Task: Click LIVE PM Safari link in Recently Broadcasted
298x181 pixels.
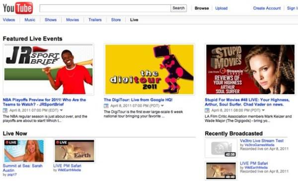Action: 254,163
